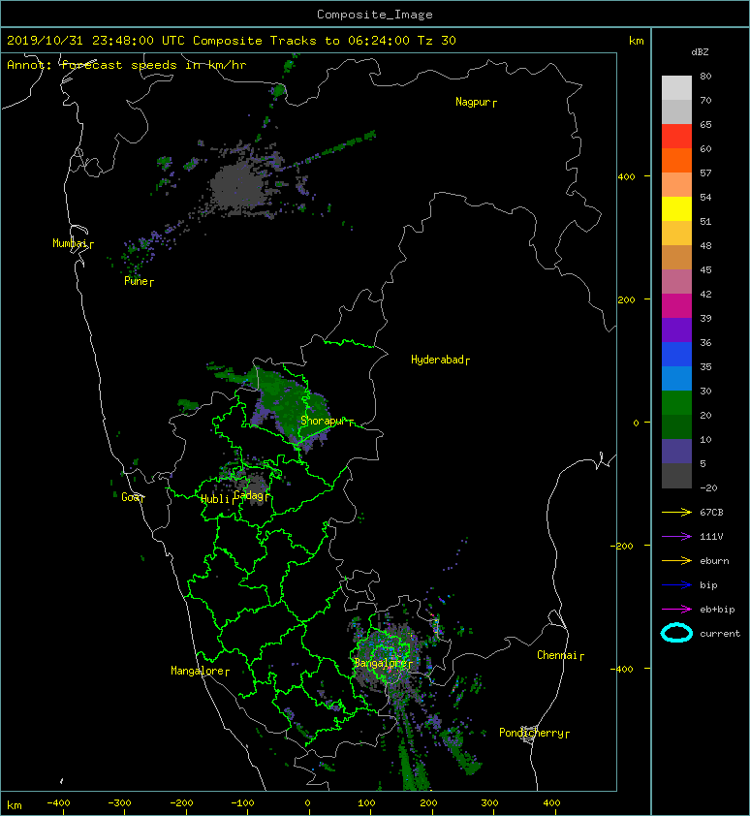Select the light green 30 dBZ swatch
This screenshot has width=750, height=816.
pyautogui.click(x=676, y=402)
